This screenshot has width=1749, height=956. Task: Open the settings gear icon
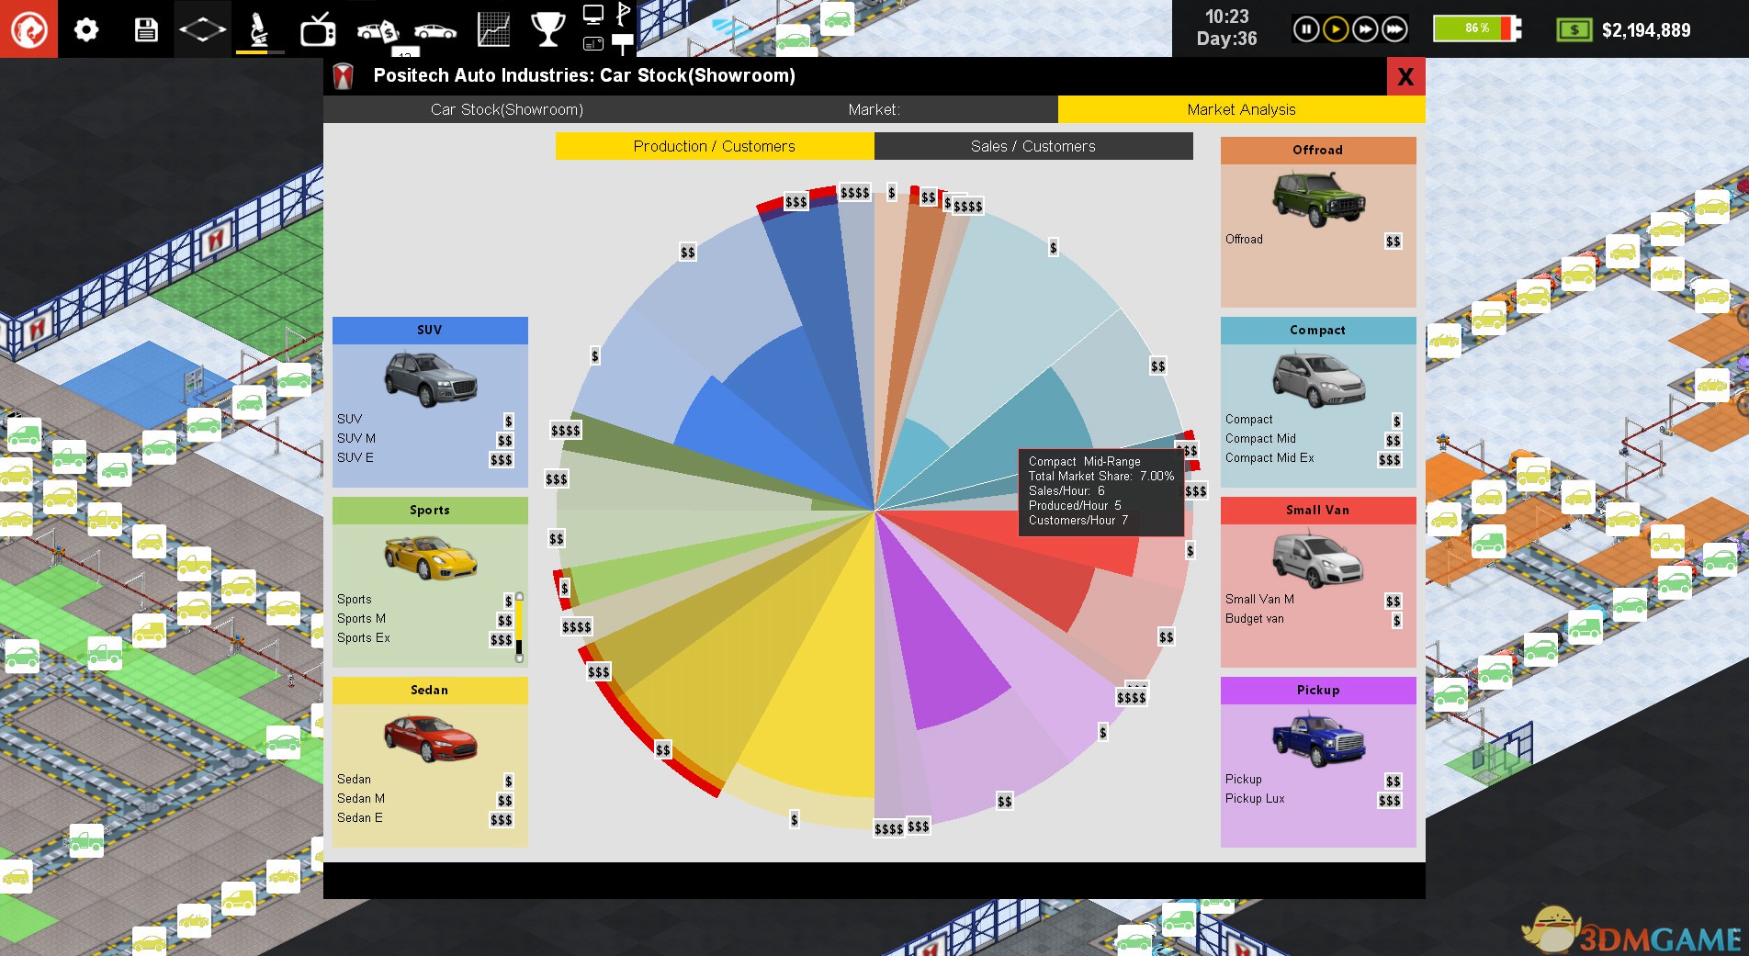pos(86,29)
